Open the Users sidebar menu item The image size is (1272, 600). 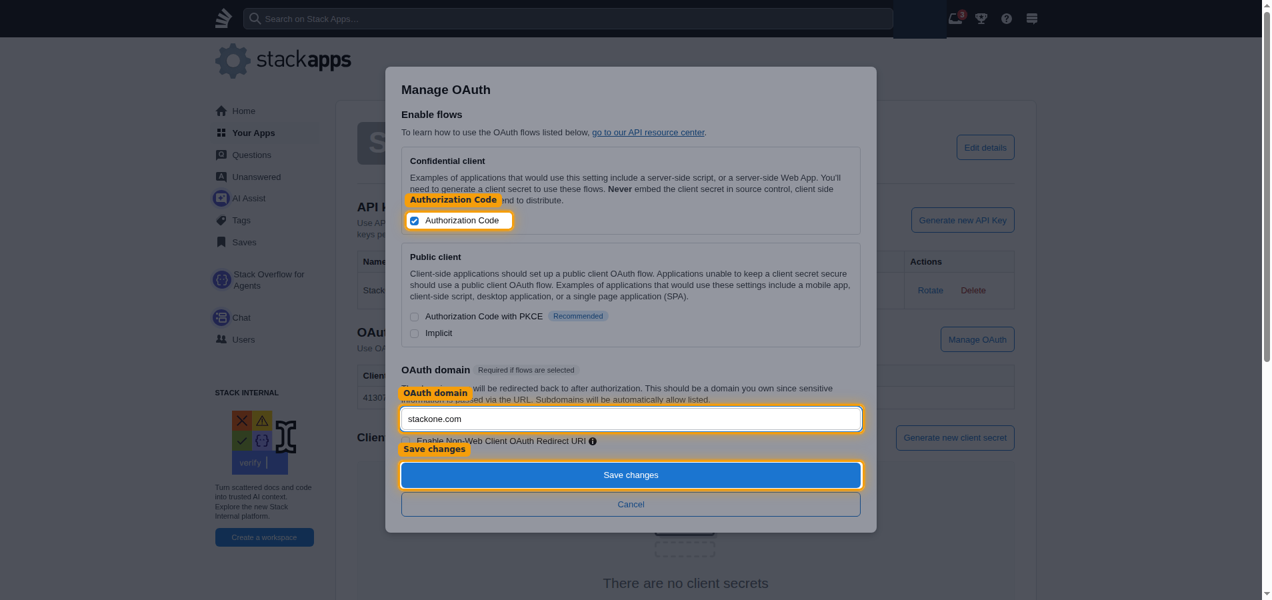point(266,339)
